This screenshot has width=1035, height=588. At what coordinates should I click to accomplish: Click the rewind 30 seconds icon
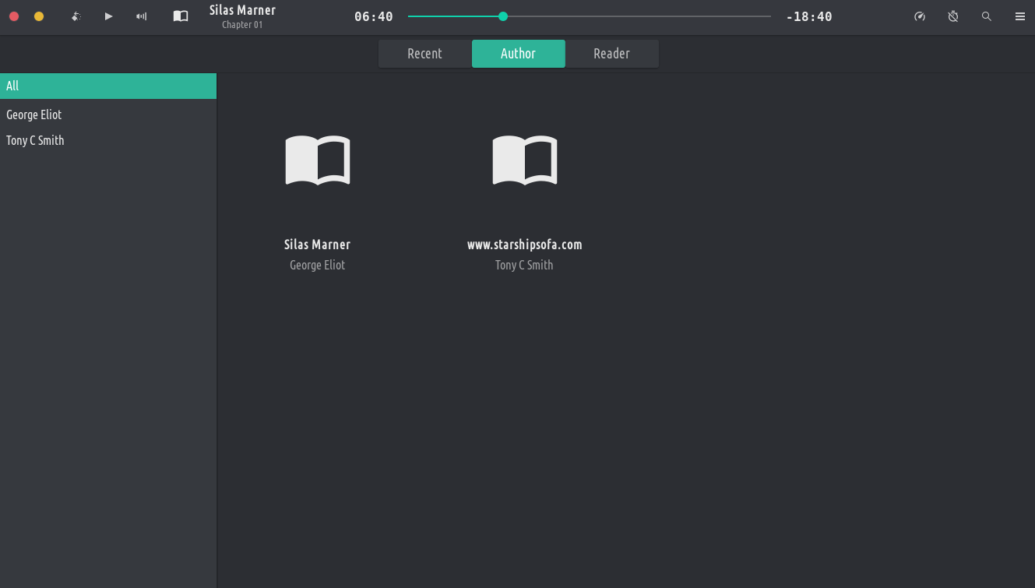[76, 16]
